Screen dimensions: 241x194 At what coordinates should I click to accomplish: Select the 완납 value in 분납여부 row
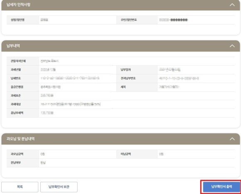click(43, 162)
